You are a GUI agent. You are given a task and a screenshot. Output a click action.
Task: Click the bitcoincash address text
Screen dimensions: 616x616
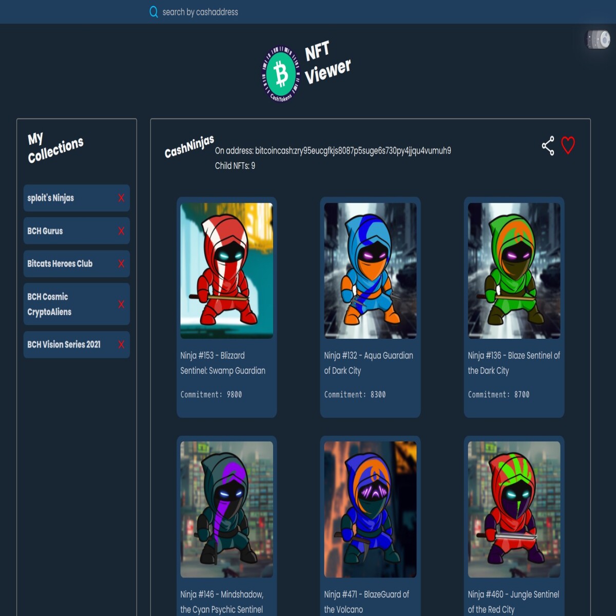click(353, 150)
